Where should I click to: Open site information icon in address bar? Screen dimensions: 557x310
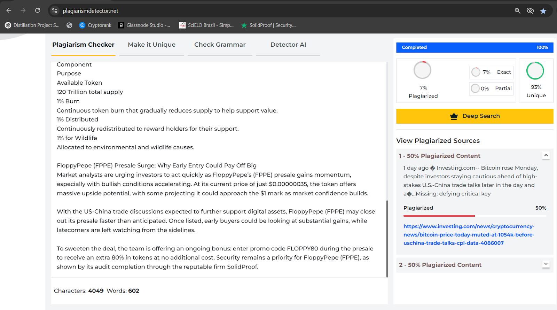(x=55, y=11)
